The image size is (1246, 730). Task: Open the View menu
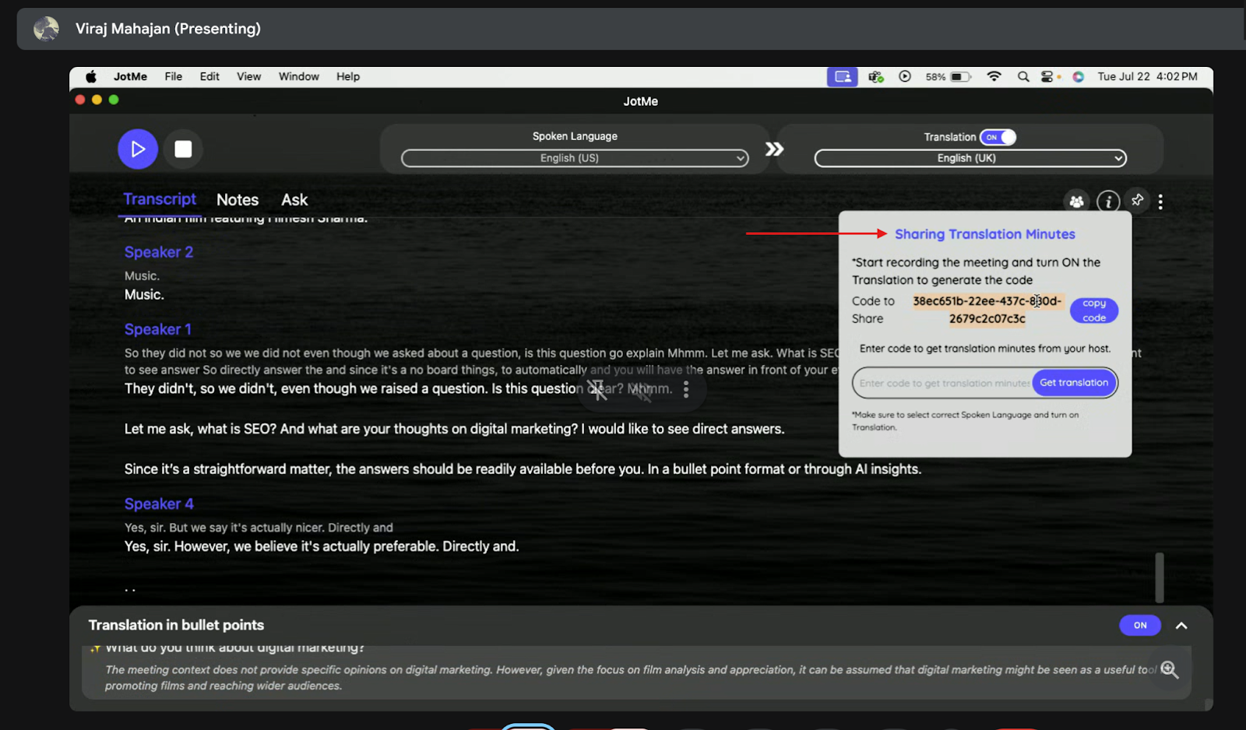tap(249, 76)
